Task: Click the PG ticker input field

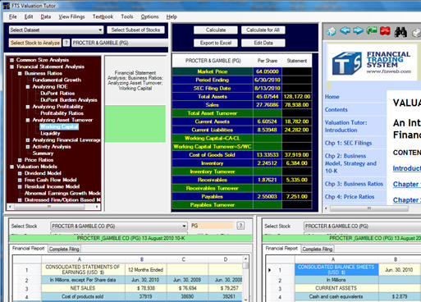Action: tap(211, 226)
